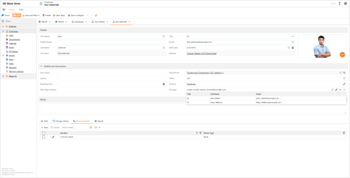Viewport: 350px width, 178px height.
Task: Collapse the Additional Information section
Action: pyautogui.click(x=41, y=66)
